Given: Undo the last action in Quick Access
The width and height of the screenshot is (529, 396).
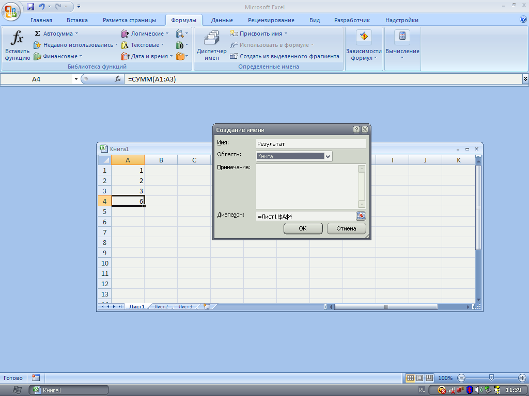Looking at the screenshot, I should pyautogui.click(x=41, y=6).
